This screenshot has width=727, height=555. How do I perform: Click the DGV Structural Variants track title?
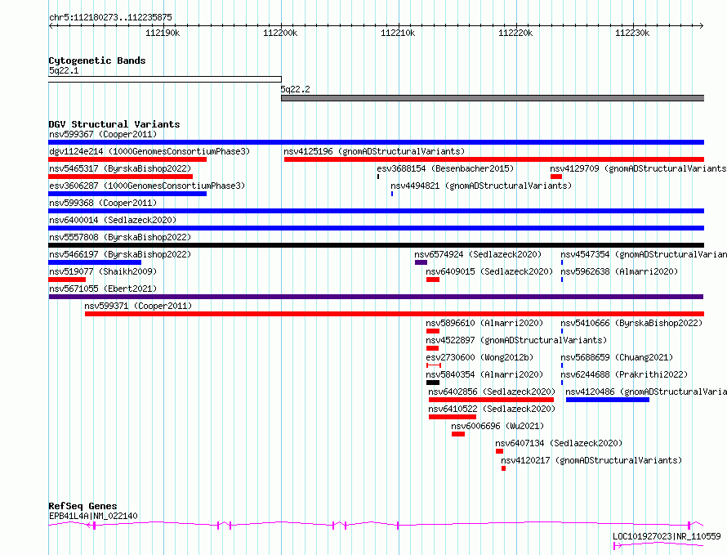tap(114, 124)
